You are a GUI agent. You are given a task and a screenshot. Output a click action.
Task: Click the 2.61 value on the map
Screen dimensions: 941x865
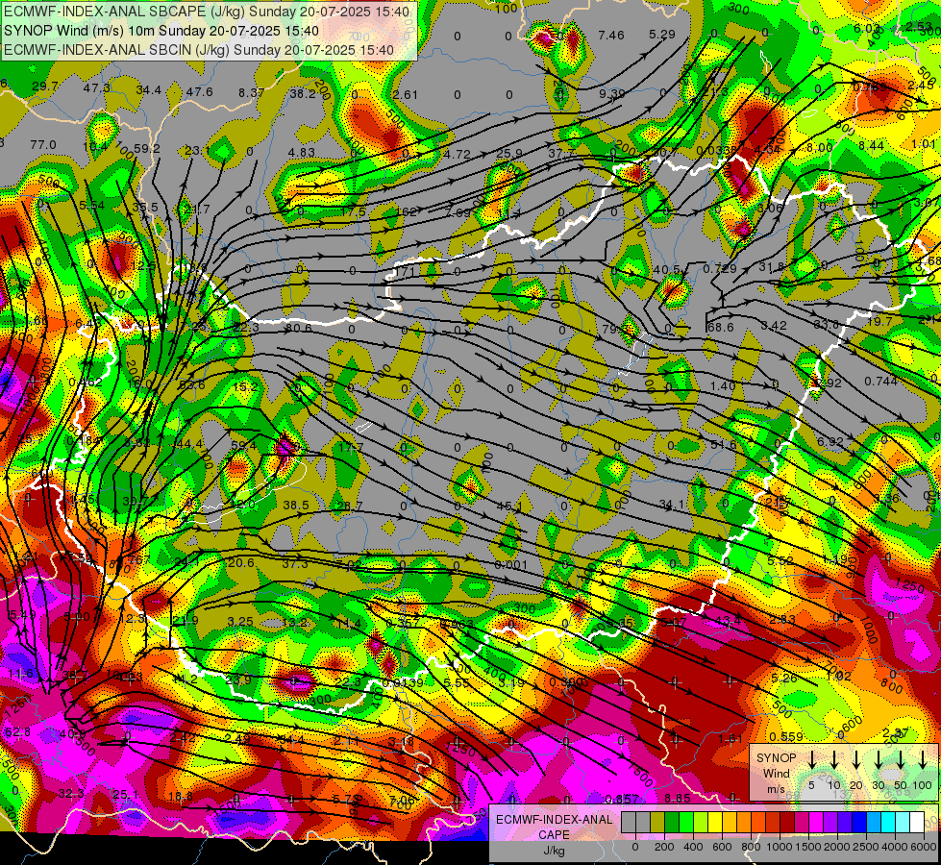(405, 94)
